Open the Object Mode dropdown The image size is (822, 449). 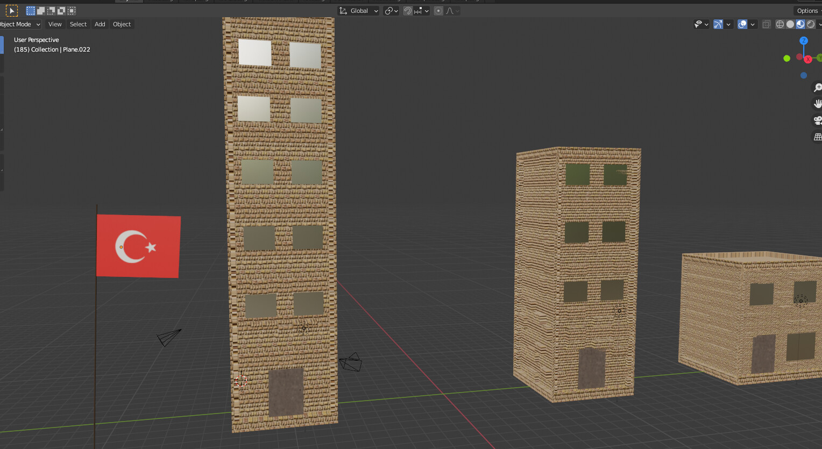[20, 24]
